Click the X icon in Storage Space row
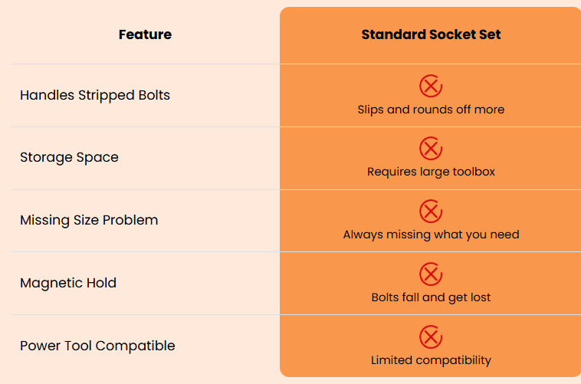The width and height of the screenshot is (581, 384). (x=431, y=148)
